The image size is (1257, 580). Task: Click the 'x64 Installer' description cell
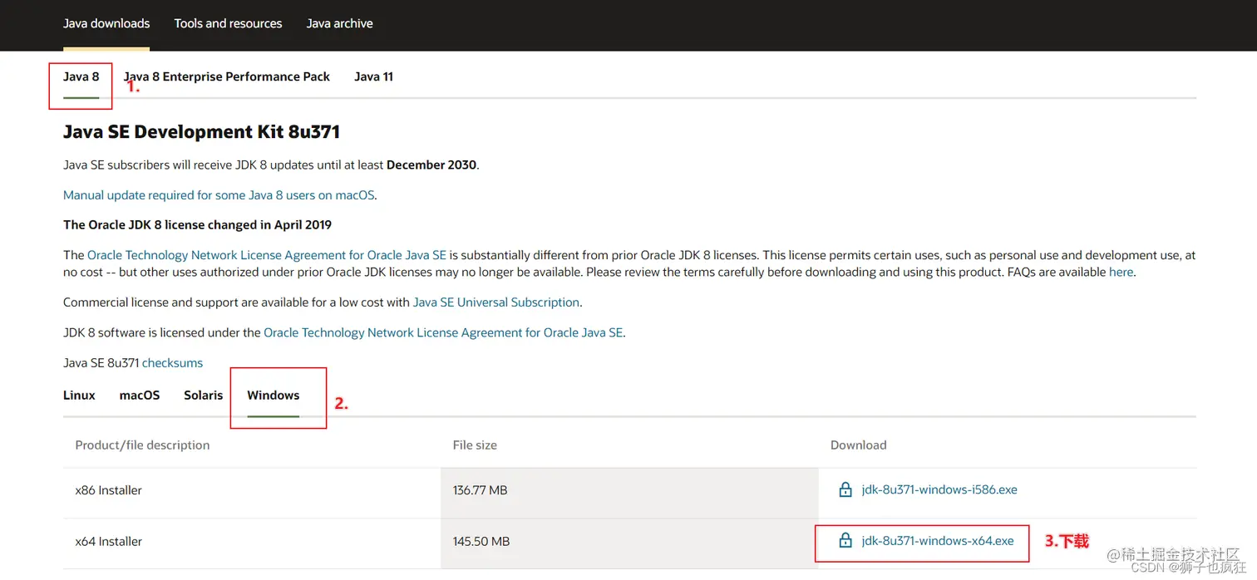(x=252, y=542)
